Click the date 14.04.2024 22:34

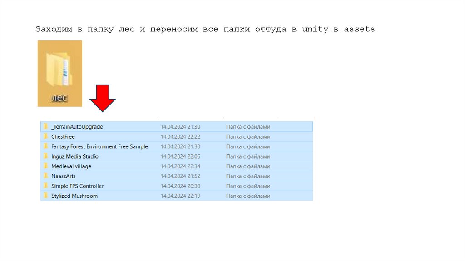coord(180,166)
